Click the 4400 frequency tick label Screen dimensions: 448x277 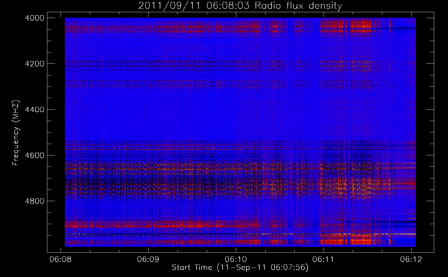[x=35, y=110]
